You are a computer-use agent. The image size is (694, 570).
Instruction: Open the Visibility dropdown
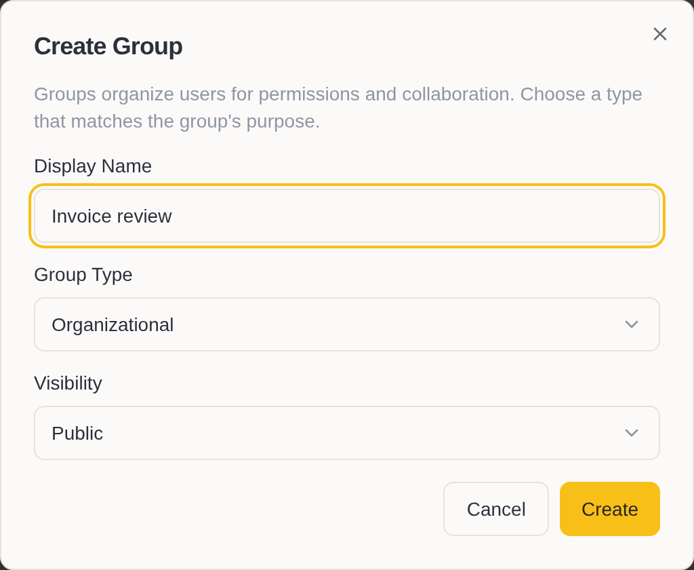tap(347, 433)
